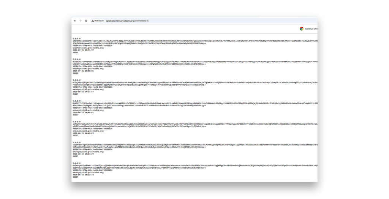Click kxzsfdynivzmv.privatedns.org in the 23:00:01 entry

point(88,69)
